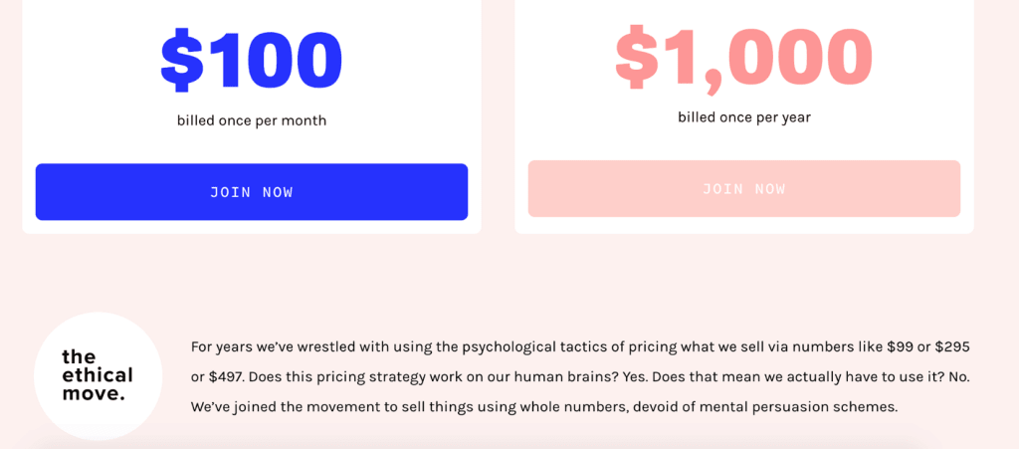Viewport: 1019px width, 449px height.
Task: Click the word 'the' in the logo
Action: click(79, 356)
